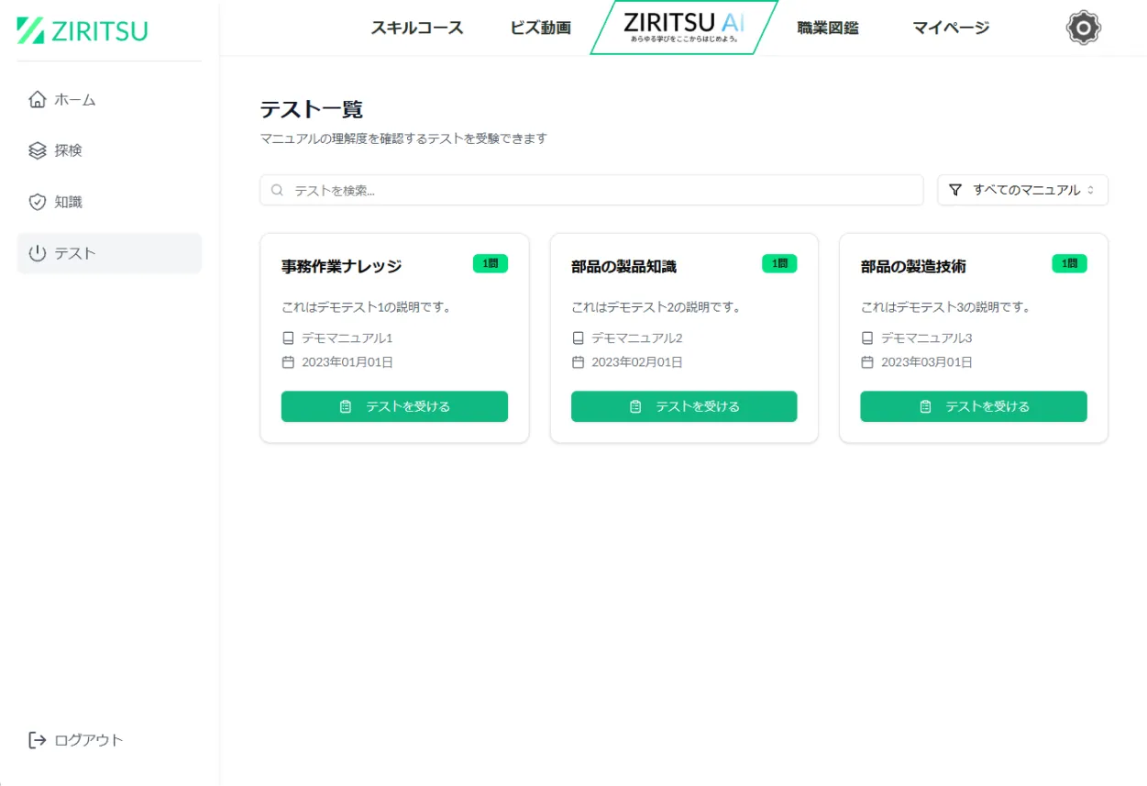Click the filter funnel icon near manual dropdown
This screenshot has width=1147, height=786.
coord(954,190)
